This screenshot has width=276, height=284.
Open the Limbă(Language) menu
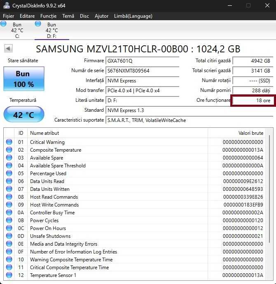(x=133, y=16)
